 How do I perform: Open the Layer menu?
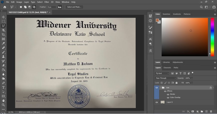[26, 2]
